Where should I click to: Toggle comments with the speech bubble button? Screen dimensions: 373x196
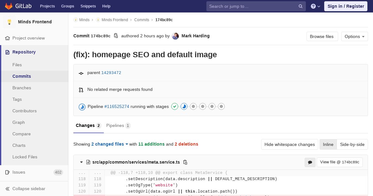[310, 162]
